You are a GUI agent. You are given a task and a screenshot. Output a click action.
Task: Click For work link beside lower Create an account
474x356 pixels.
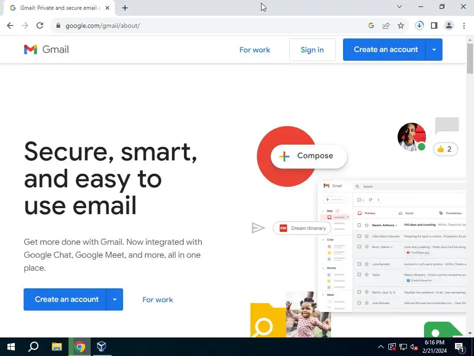(x=157, y=300)
